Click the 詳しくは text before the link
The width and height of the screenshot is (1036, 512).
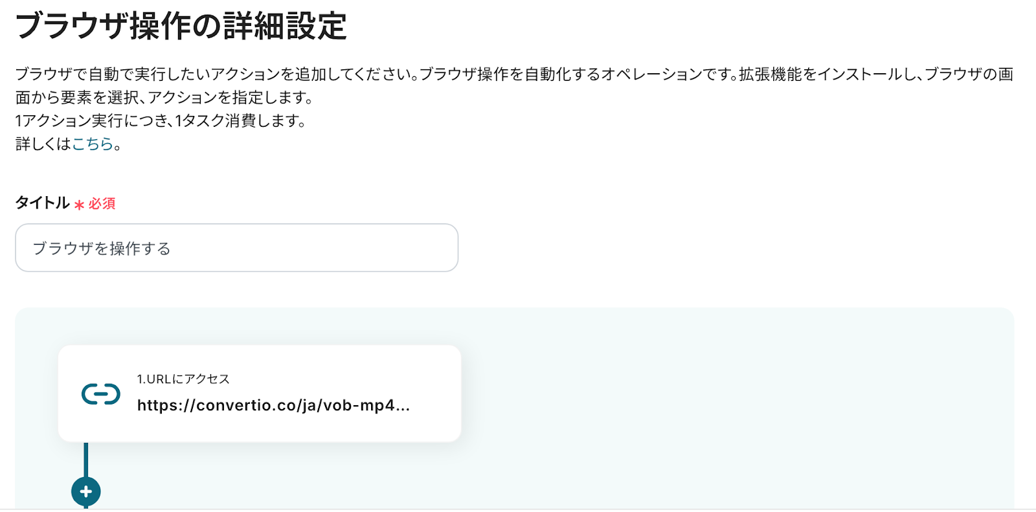[43, 144]
